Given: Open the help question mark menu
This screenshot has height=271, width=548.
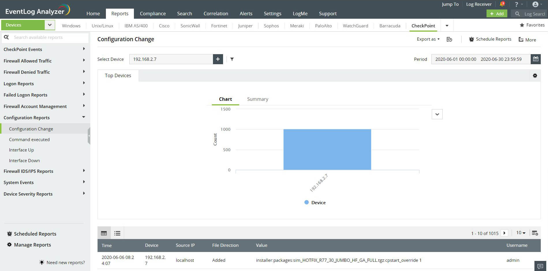Looking at the screenshot, I should (x=517, y=4).
